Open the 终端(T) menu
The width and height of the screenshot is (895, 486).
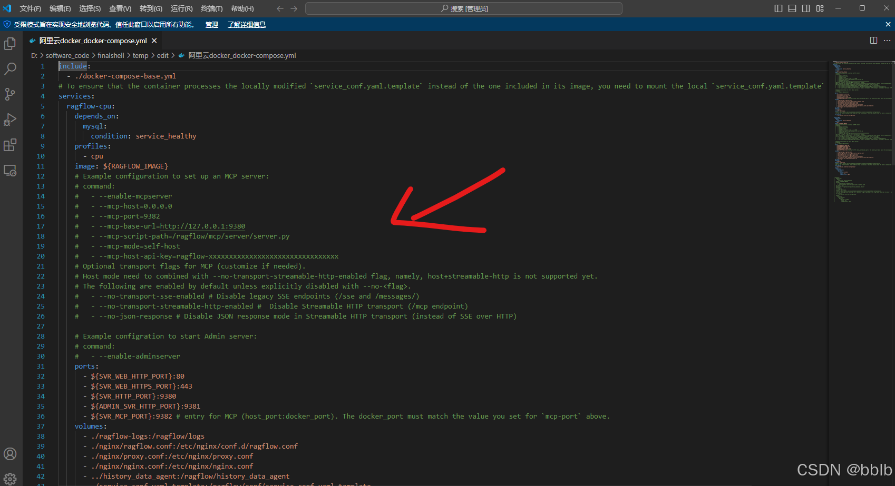point(212,8)
